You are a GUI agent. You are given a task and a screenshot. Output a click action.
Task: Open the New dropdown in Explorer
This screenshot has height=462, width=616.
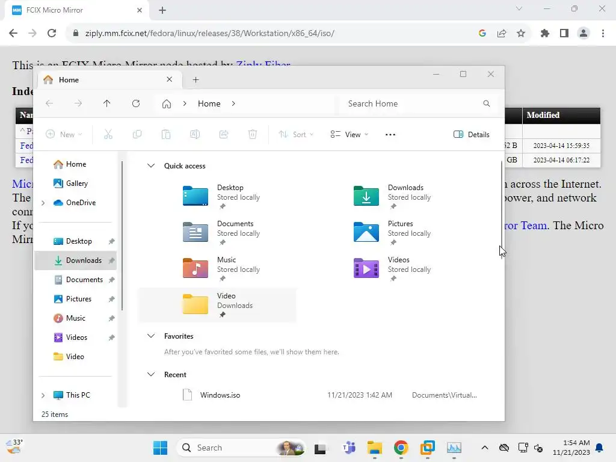coord(64,134)
